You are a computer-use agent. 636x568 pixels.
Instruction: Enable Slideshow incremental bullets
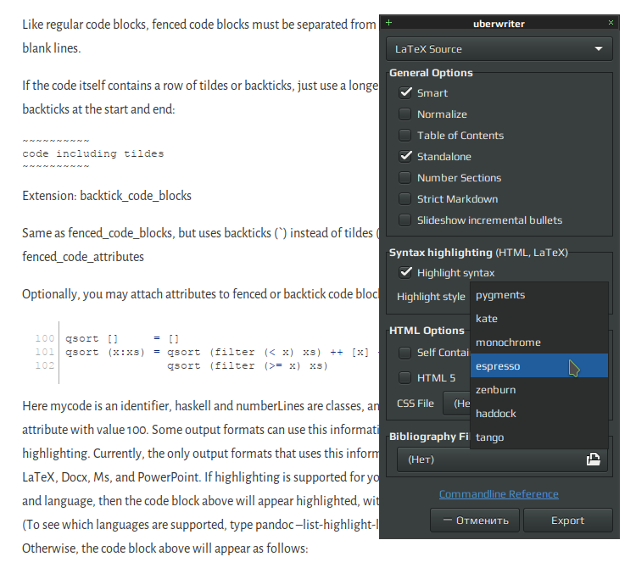pyautogui.click(x=405, y=220)
